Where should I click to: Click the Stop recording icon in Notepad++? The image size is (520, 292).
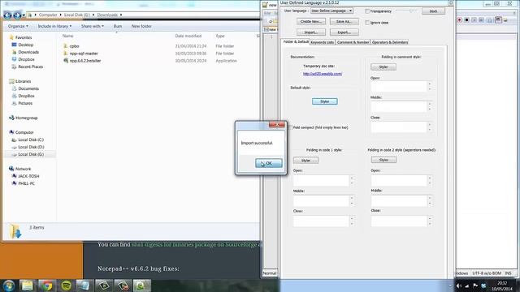click(x=466, y=20)
